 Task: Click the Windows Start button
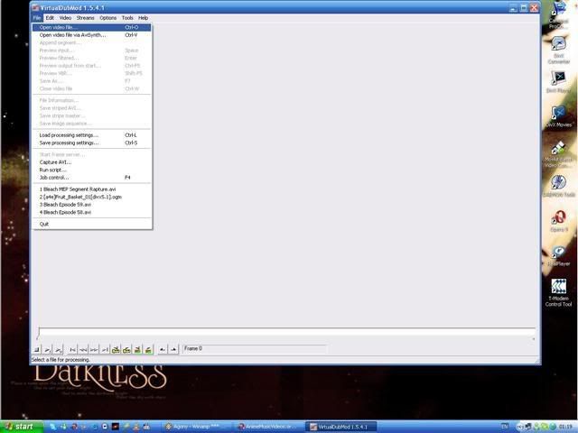22,427
